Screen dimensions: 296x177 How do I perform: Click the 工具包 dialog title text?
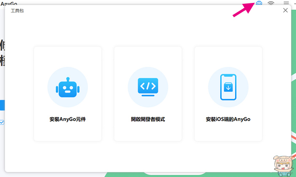(17, 11)
